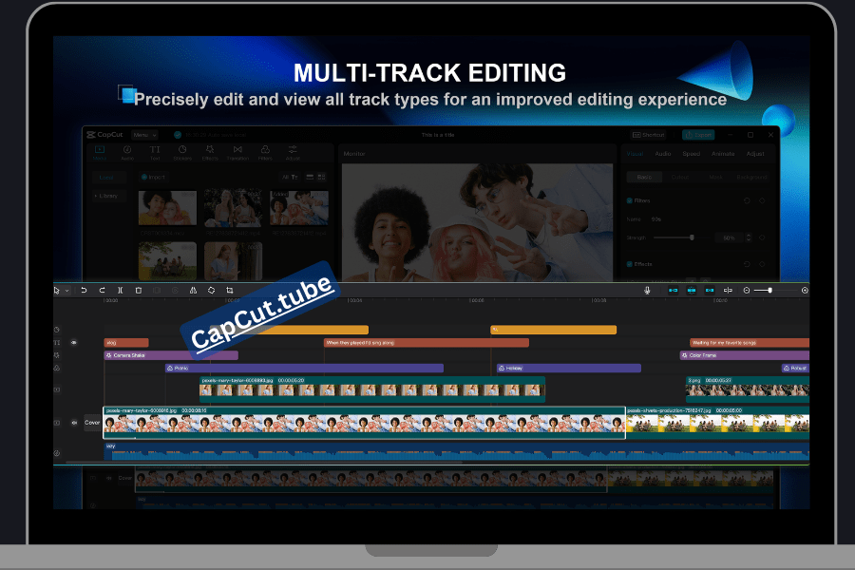Screen dimensions: 855x570
Task: Select the highlighted main track video clip
Action: coord(364,422)
